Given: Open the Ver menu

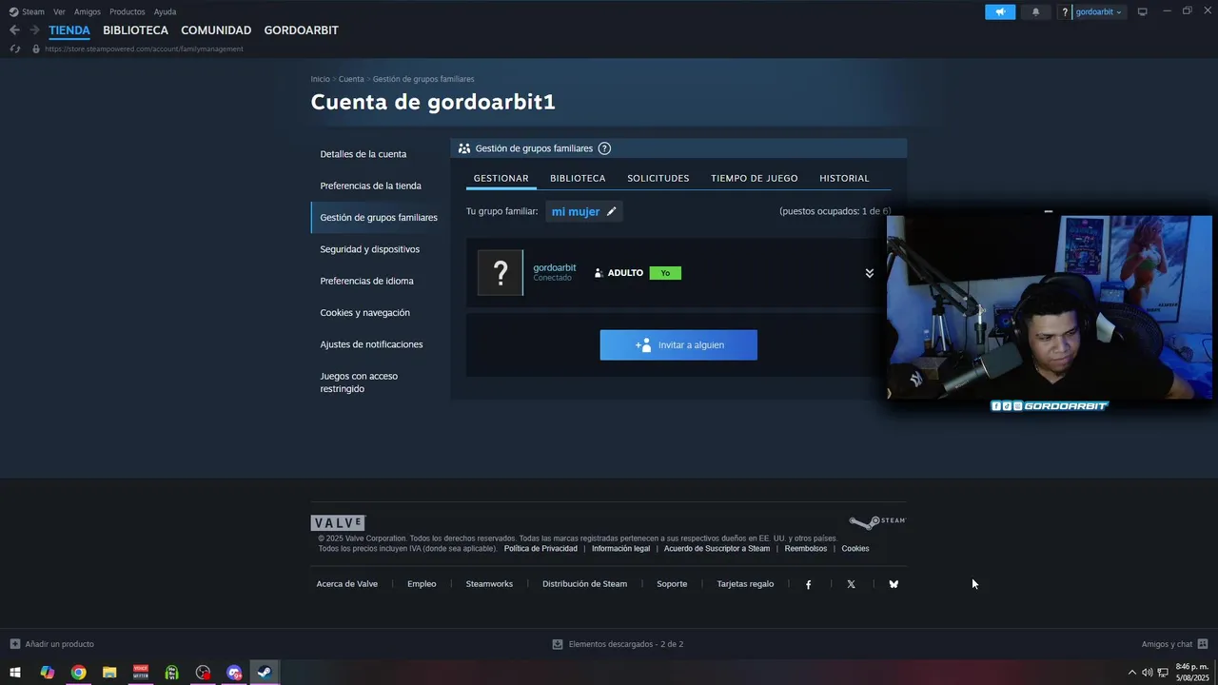Looking at the screenshot, I should tap(59, 12).
